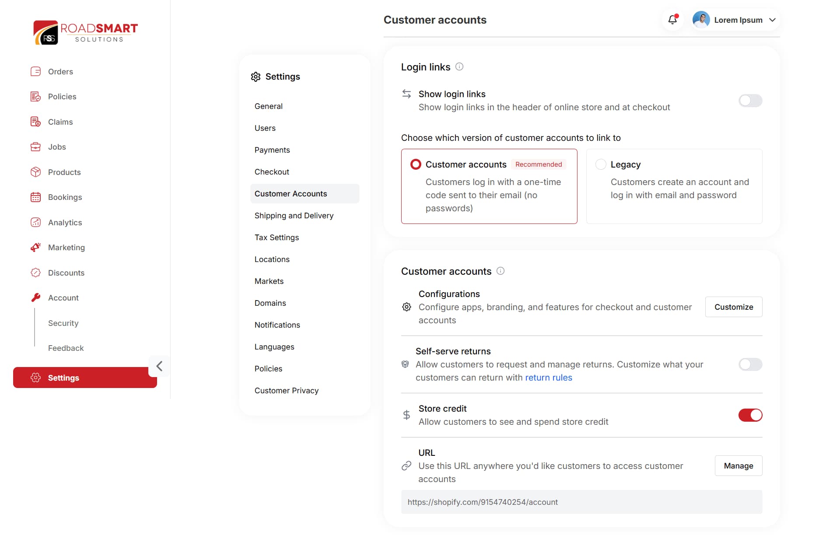The image size is (840, 549).
Task: Click the Manage URL button
Action: tap(738, 466)
